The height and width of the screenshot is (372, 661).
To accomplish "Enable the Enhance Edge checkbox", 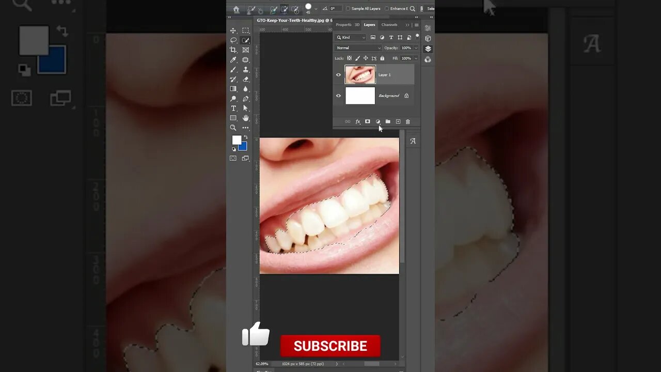I will pyautogui.click(x=387, y=9).
